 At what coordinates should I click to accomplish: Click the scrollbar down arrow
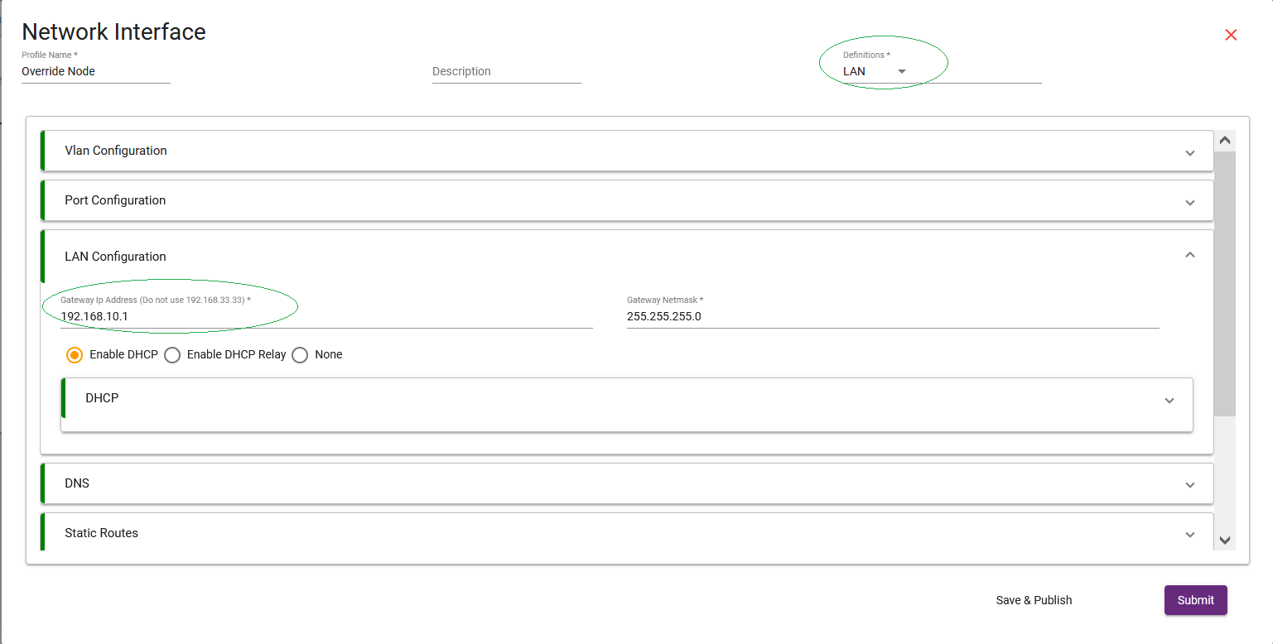(1225, 541)
